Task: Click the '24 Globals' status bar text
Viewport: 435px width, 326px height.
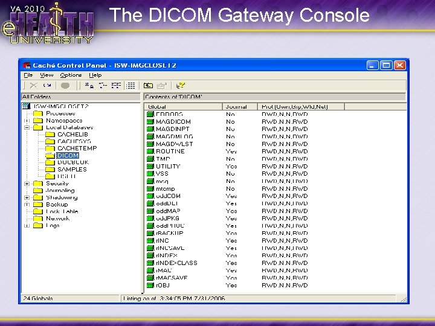Action: click(38, 299)
